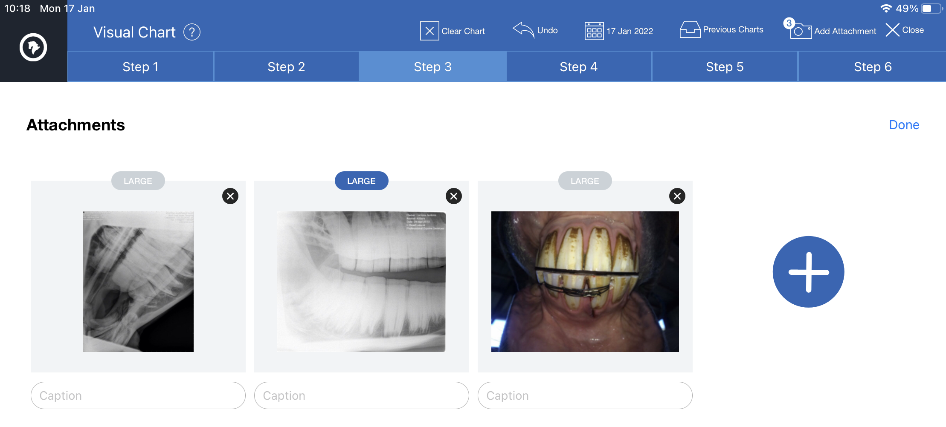Remove the second teeth x-ray attachment
Viewport: 946px width, 427px height.
pos(454,196)
